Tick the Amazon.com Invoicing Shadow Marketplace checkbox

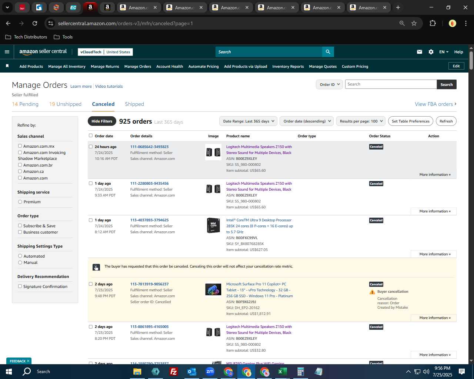click(20, 152)
